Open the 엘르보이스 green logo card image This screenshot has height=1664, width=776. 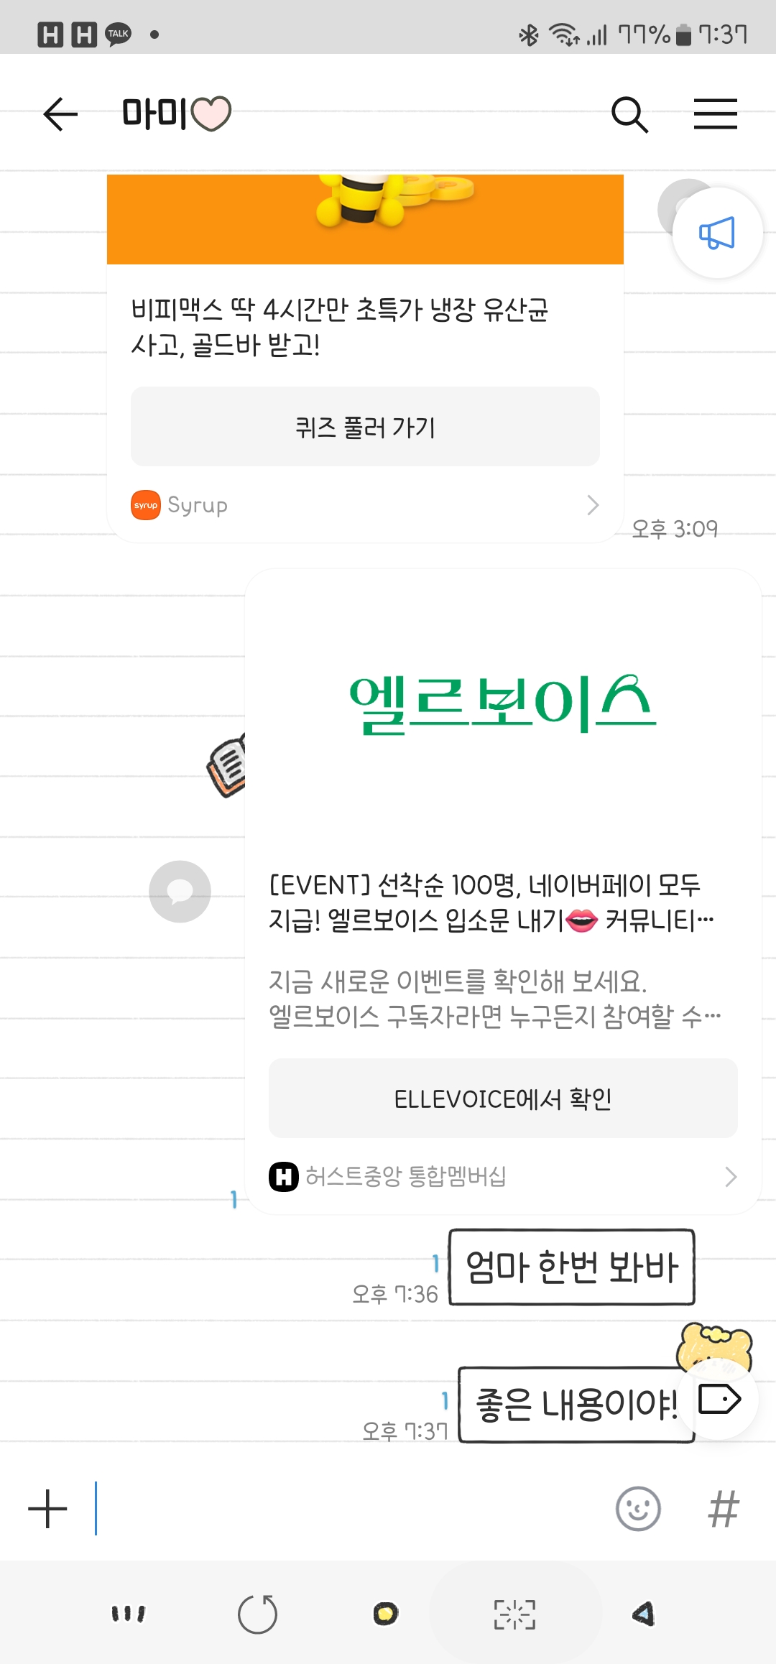click(503, 704)
